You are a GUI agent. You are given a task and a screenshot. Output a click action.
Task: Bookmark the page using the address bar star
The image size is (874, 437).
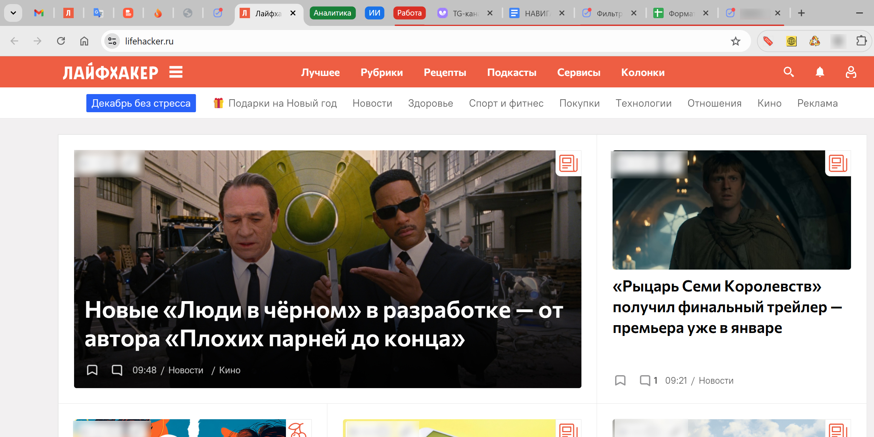(x=735, y=41)
